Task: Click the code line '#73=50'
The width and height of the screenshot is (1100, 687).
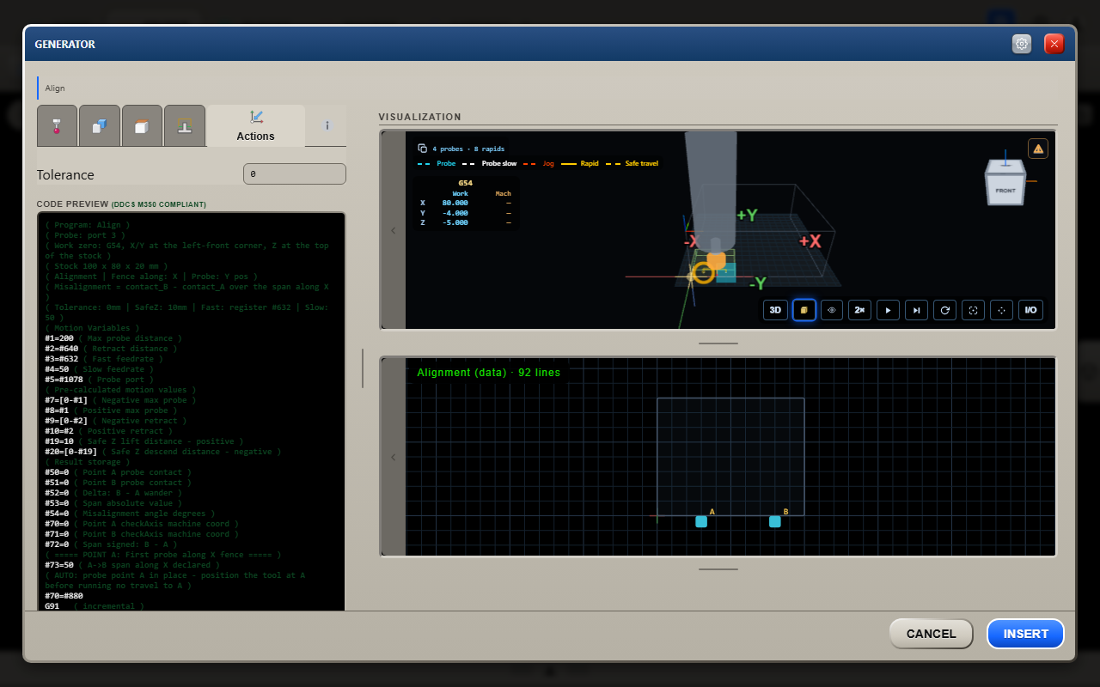Action: pyautogui.click(x=59, y=565)
